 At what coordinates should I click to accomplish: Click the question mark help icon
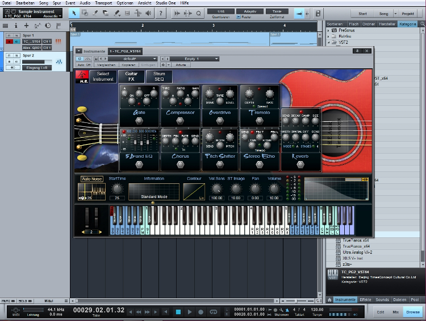(x=161, y=13)
